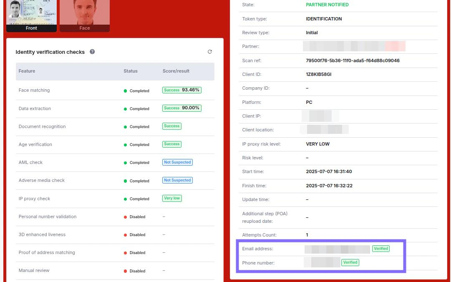Select the Age verification Success badge
This screenshot has width=451, height=282.
pyautogui.click(x=172, y=144)
